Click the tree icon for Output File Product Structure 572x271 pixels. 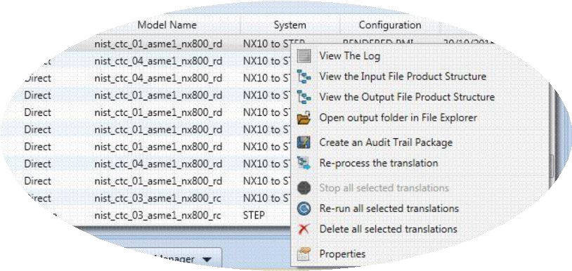pos(304,98)
